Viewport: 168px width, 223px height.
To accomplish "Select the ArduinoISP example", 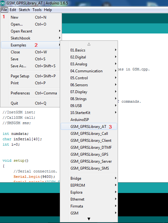I will click(x=89, y=120).
